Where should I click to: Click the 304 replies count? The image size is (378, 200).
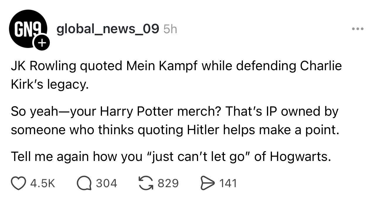point(107,184)
